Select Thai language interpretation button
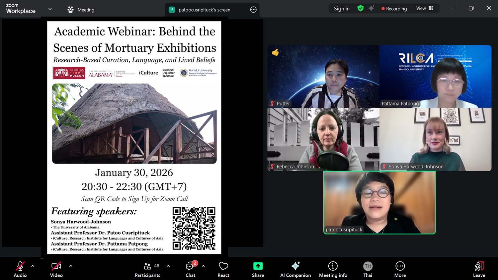This screenshot has width=498, height=280. (368, 266)
